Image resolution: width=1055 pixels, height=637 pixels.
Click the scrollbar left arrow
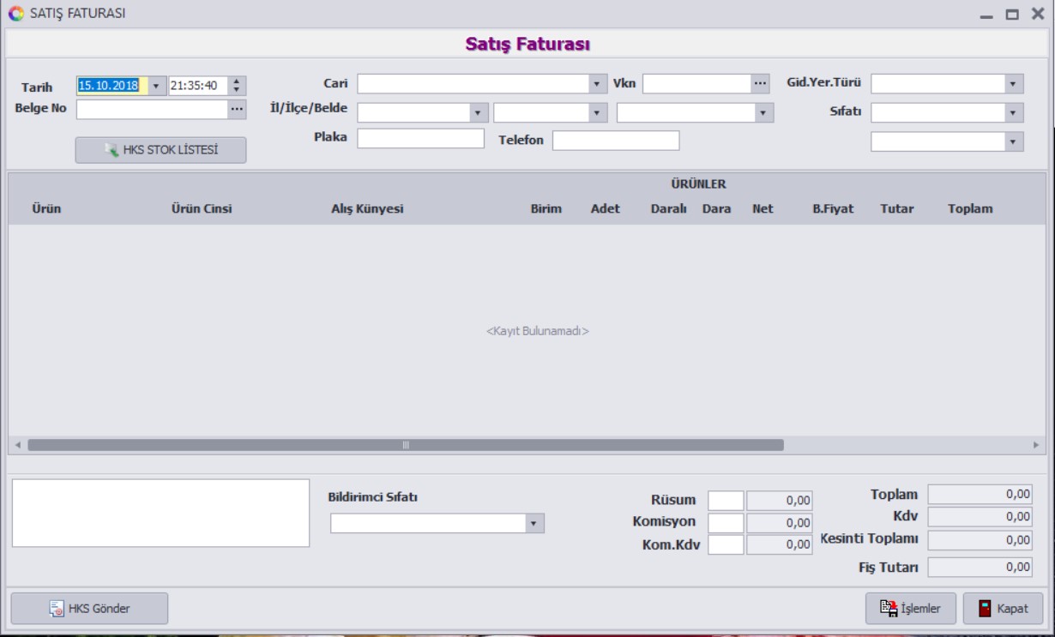[x=18, y=445]
